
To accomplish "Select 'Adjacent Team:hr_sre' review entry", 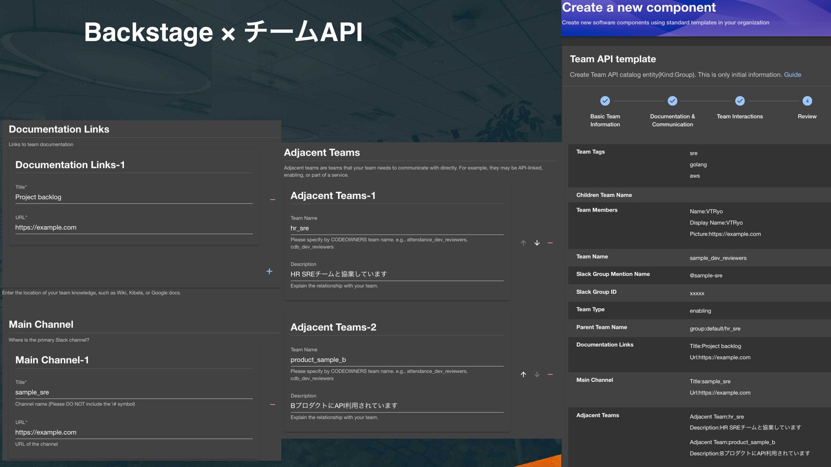I will coord(717,417).
